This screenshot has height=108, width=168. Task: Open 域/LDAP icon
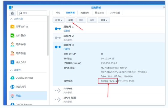[x=12, y=63]
